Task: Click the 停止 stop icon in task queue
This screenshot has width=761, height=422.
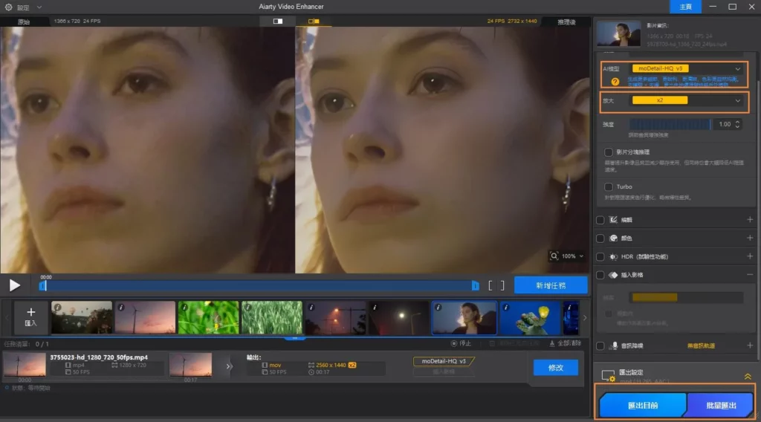Action: pyautogui.click(x=454, y=343)
